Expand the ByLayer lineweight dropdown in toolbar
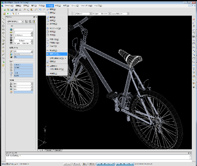197x166 pixels. click(x=120, y=14)
